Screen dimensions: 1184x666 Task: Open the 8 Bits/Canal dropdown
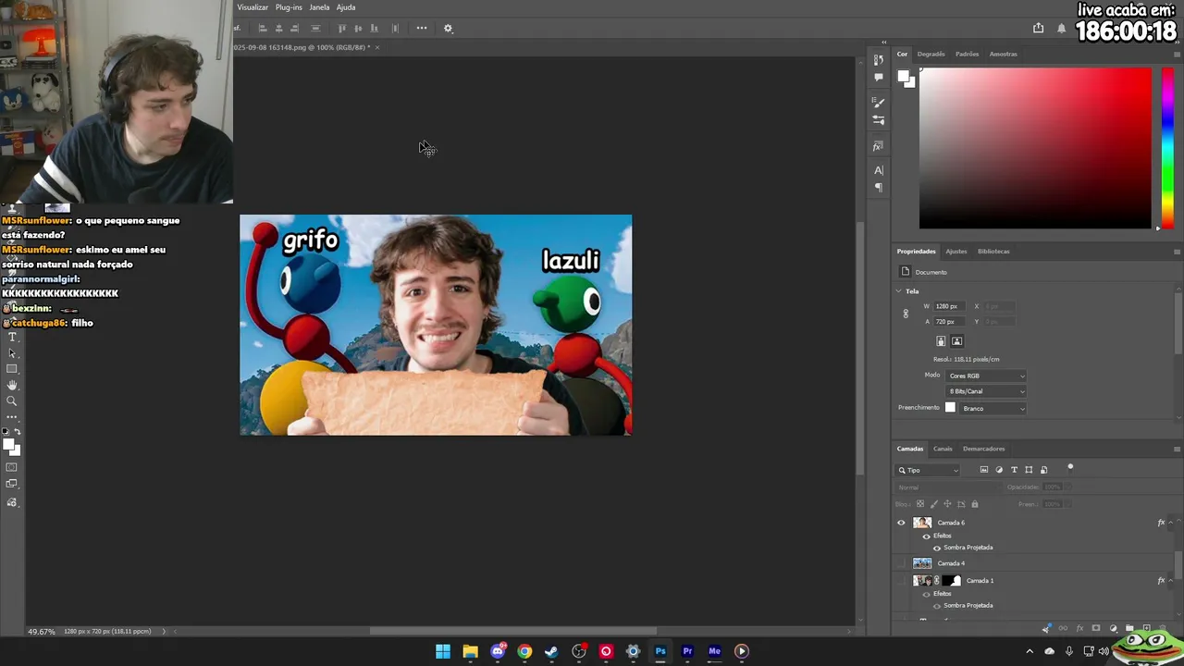[986, 391]
